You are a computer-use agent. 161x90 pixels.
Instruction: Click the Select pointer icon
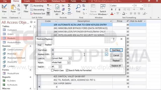tap(84, 13)
